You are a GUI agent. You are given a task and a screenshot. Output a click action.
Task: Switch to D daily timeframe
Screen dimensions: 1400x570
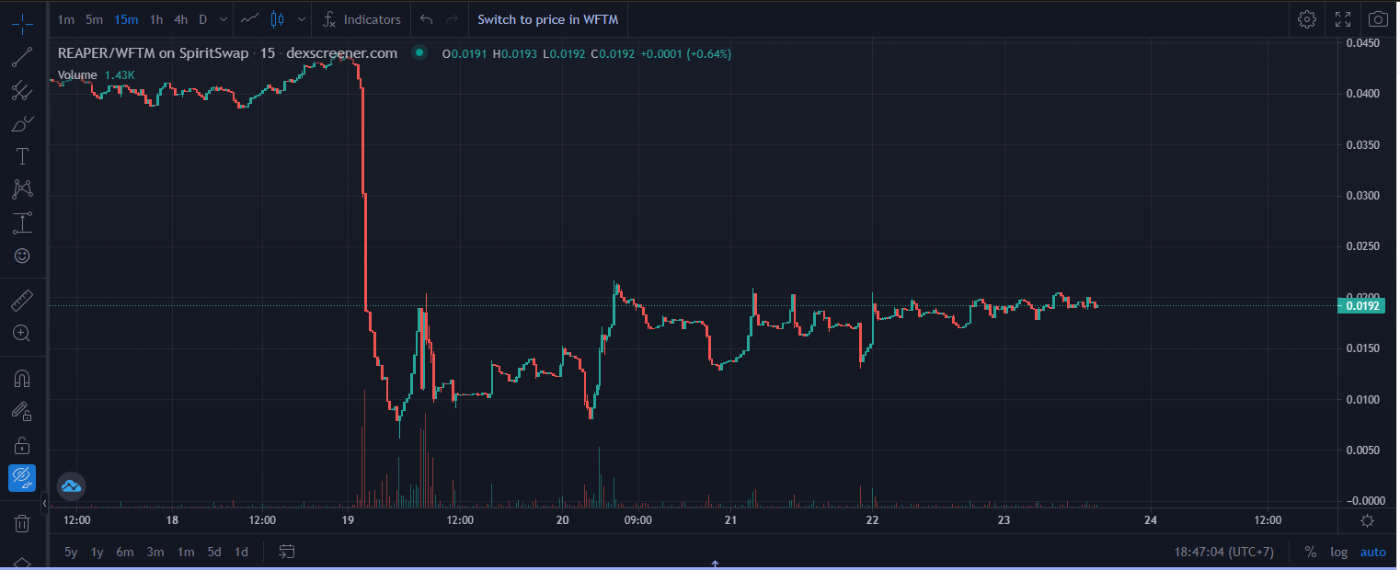[x=203, y=19]
